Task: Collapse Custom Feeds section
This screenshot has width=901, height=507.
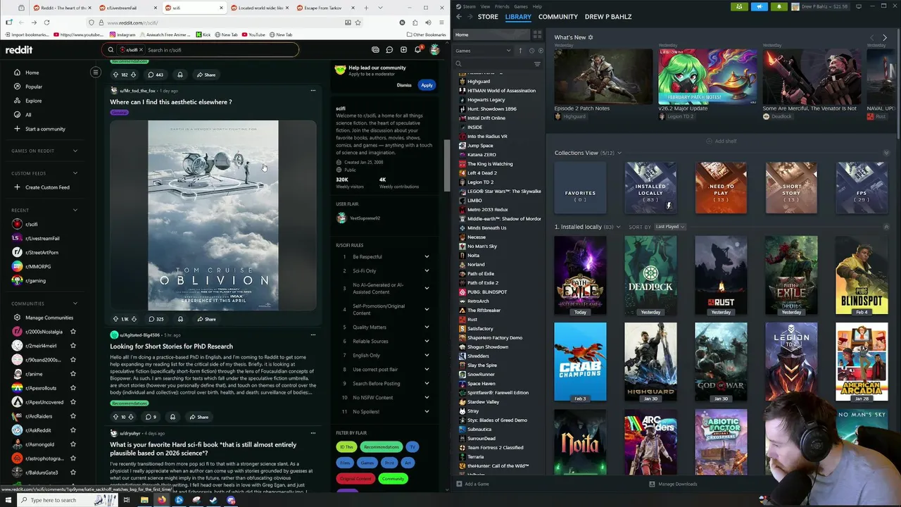Action: pos(75,173)
